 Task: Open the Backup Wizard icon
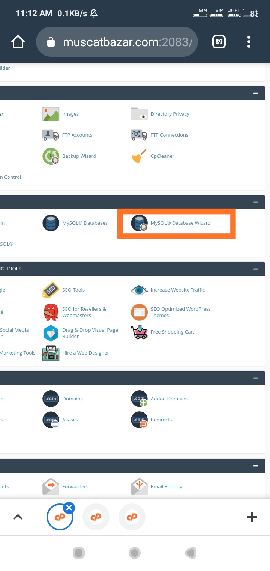point(51,156)
